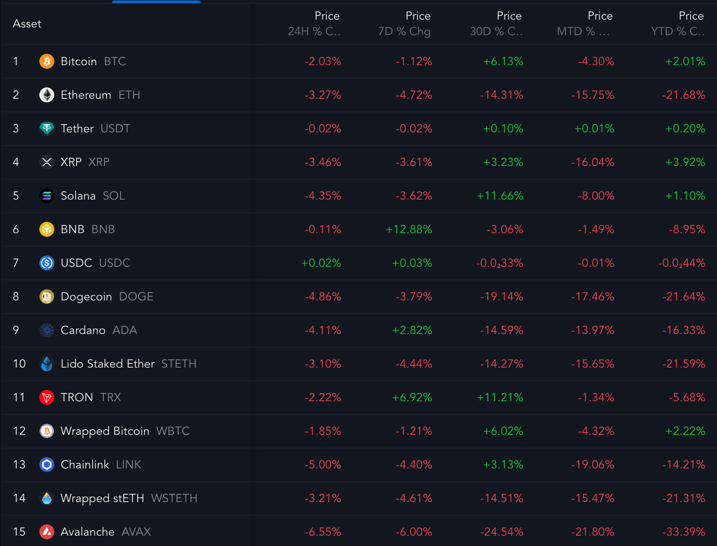
Task: Sort by Price 7D % Chg header
Action: click(x=405, y=24)
